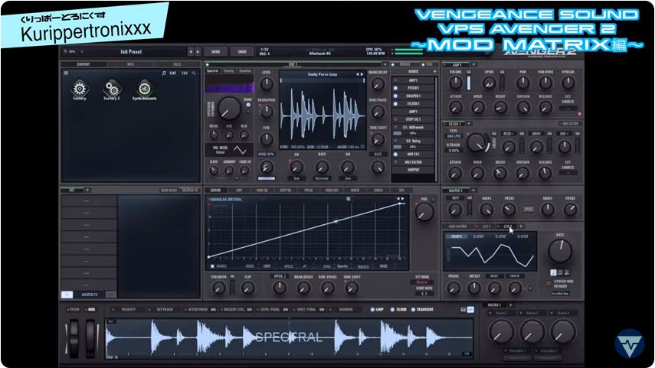655x368 pixels.
Task: Click the pitch wheel
Action: (x=74, y=337)
